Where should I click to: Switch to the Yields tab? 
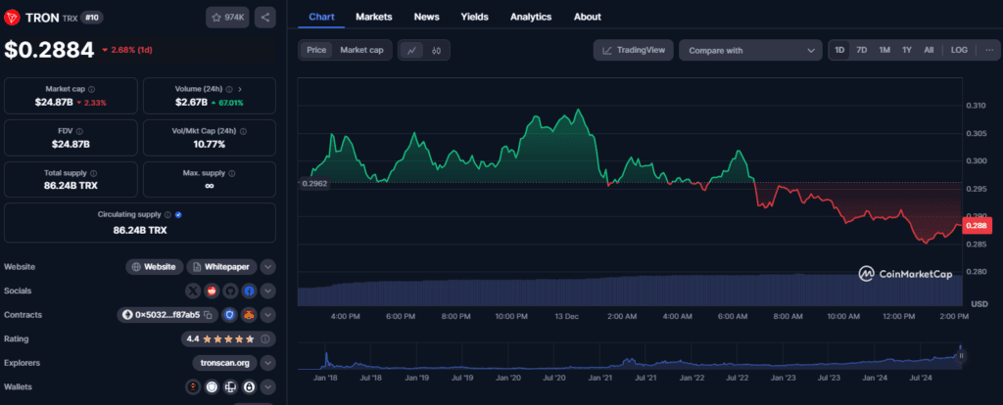[x=475, y=17]
